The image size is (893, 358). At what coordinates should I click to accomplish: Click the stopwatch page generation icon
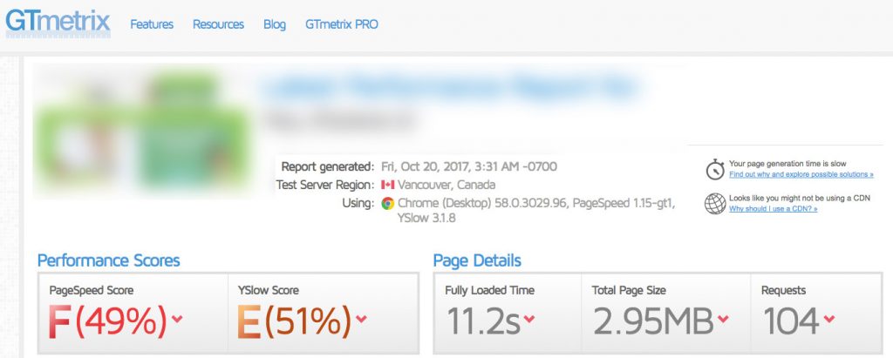pyautogui.click(x=715, y=169)
